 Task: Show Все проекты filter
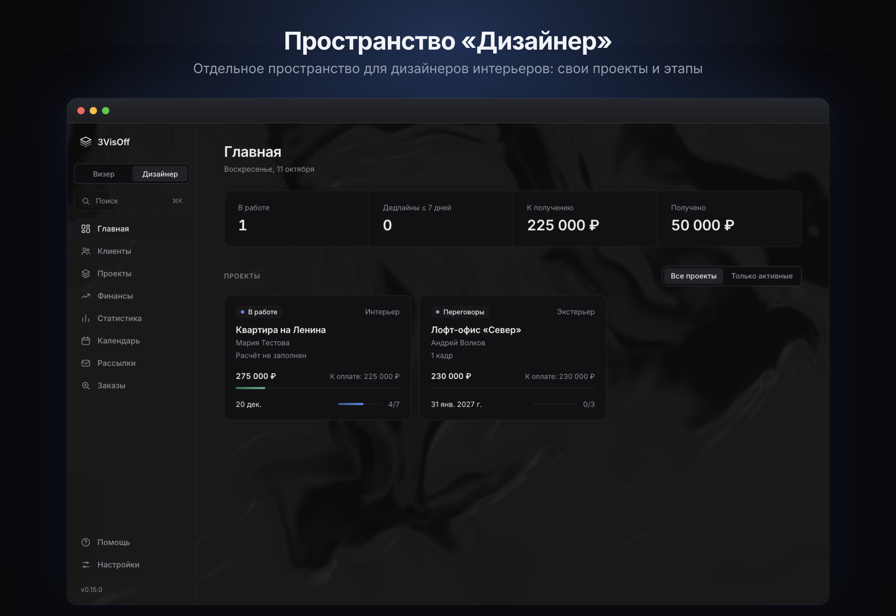click(x=694, y=276)
